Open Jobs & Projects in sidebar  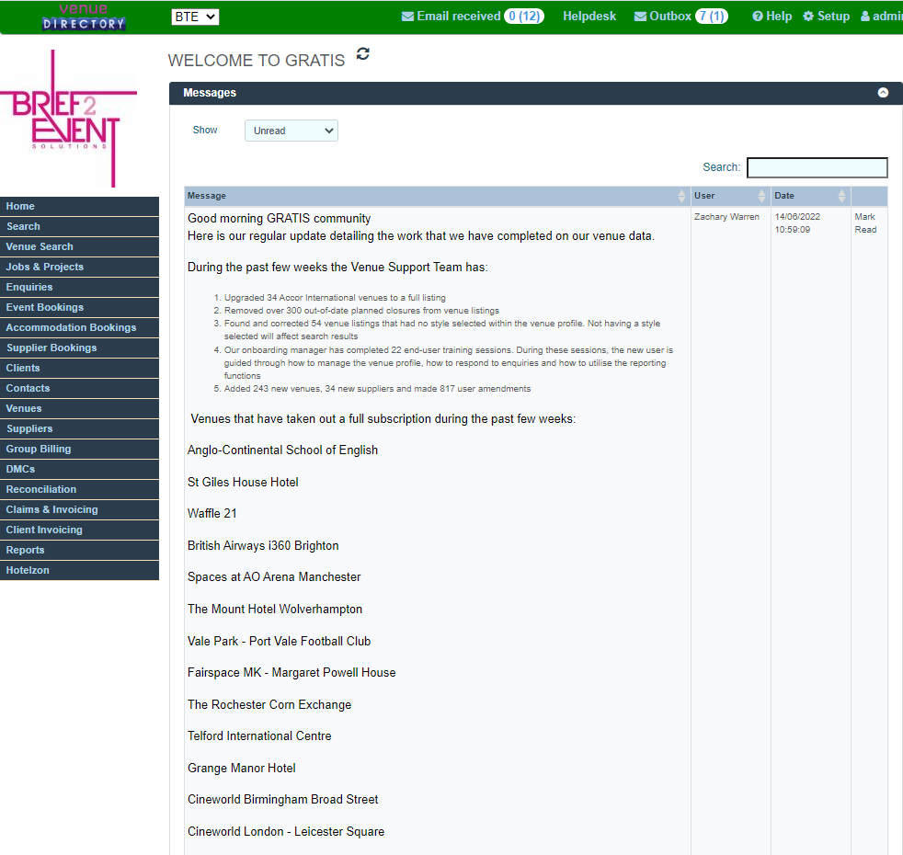(79, 267)
